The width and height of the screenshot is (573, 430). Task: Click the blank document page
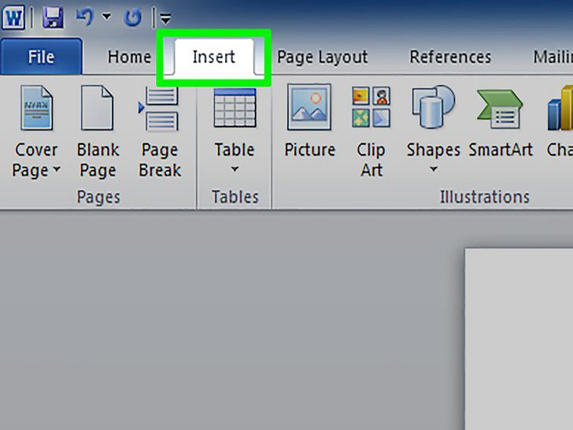pyautogui.click(x=519, y=339)
